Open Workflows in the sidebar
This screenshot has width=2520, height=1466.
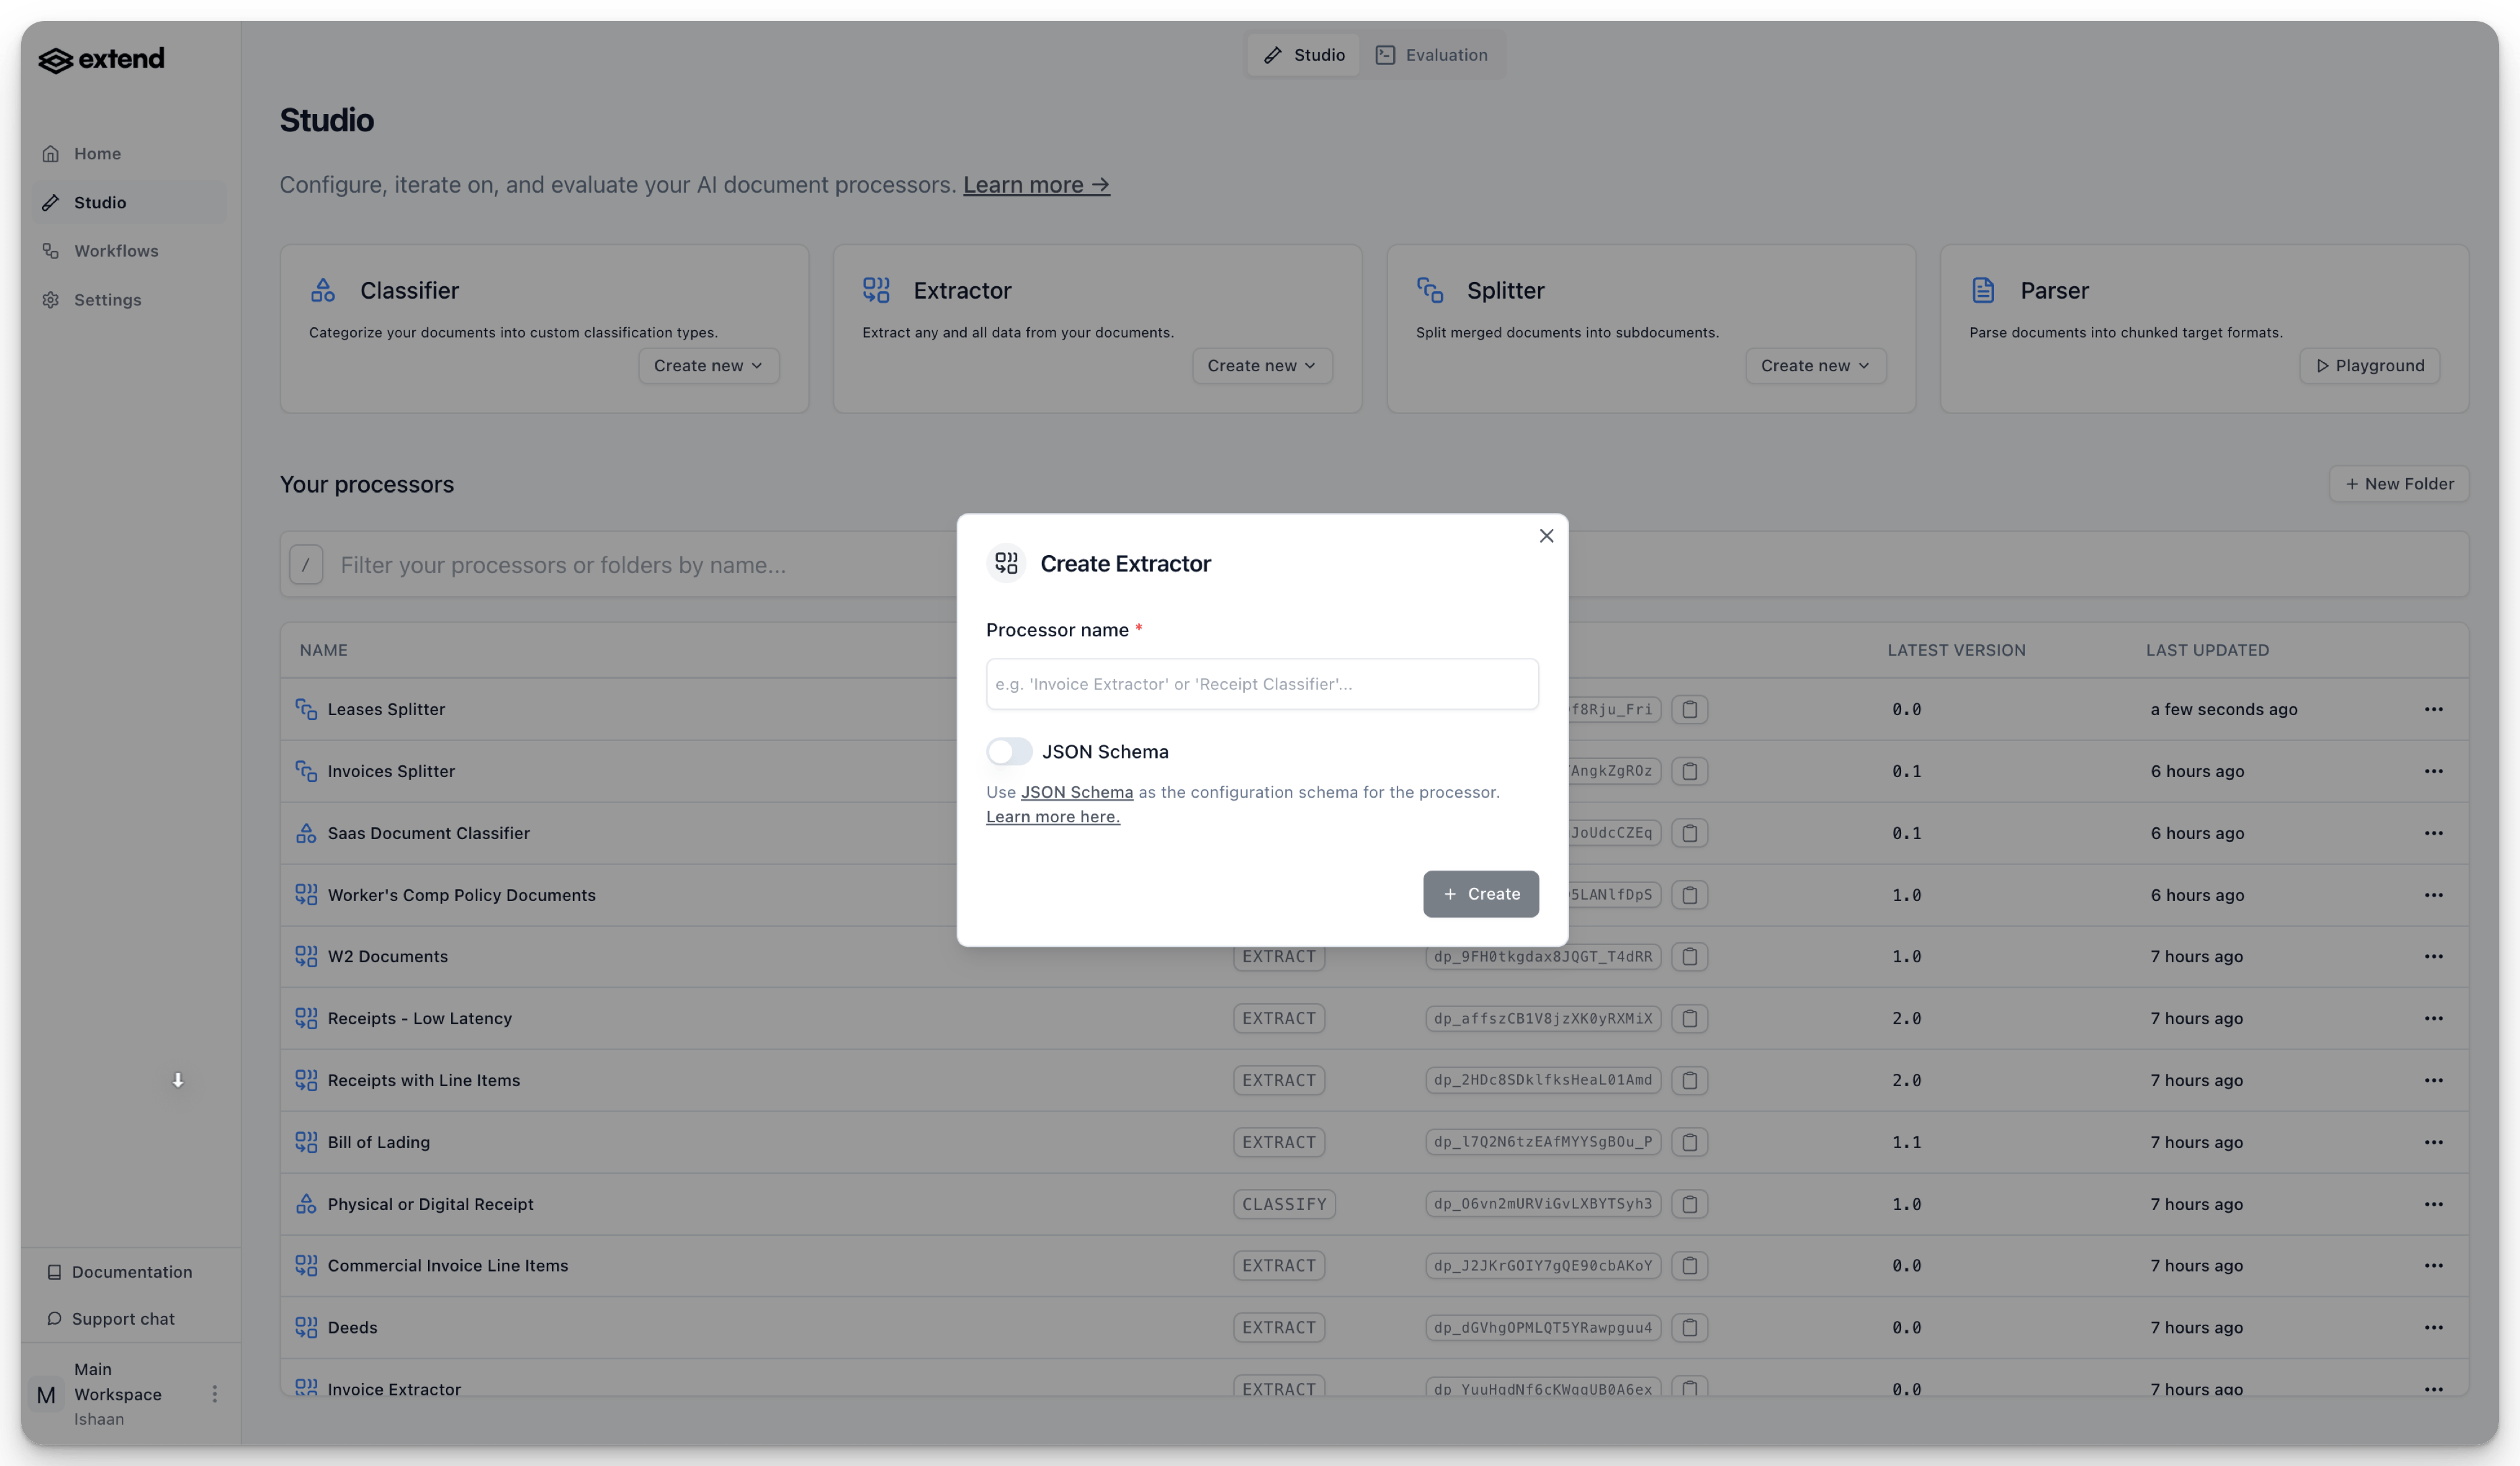pos(116,251)
